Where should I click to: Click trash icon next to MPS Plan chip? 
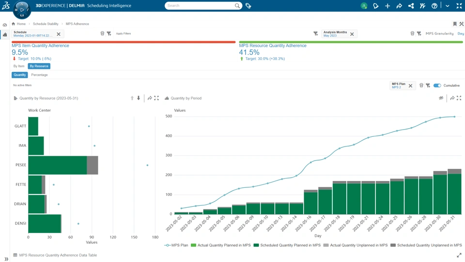point(421,85)
